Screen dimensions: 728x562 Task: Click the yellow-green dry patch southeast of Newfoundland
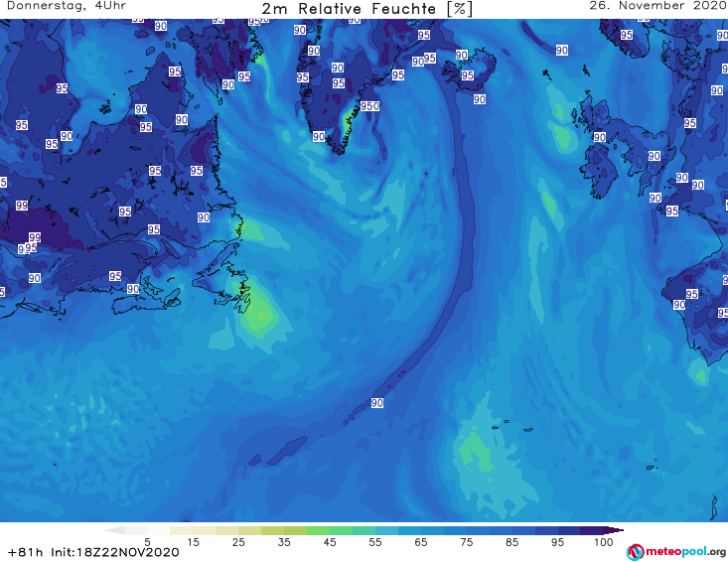(x=260, y=316)
